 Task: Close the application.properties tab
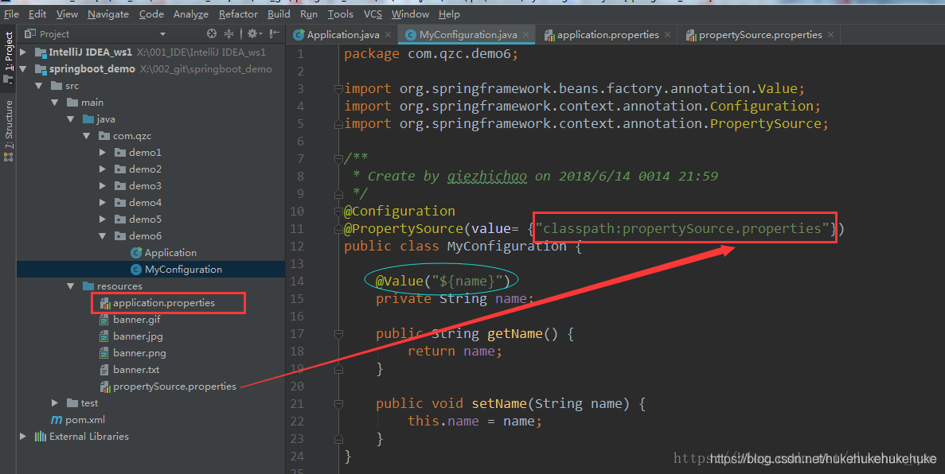click(667, 35)
